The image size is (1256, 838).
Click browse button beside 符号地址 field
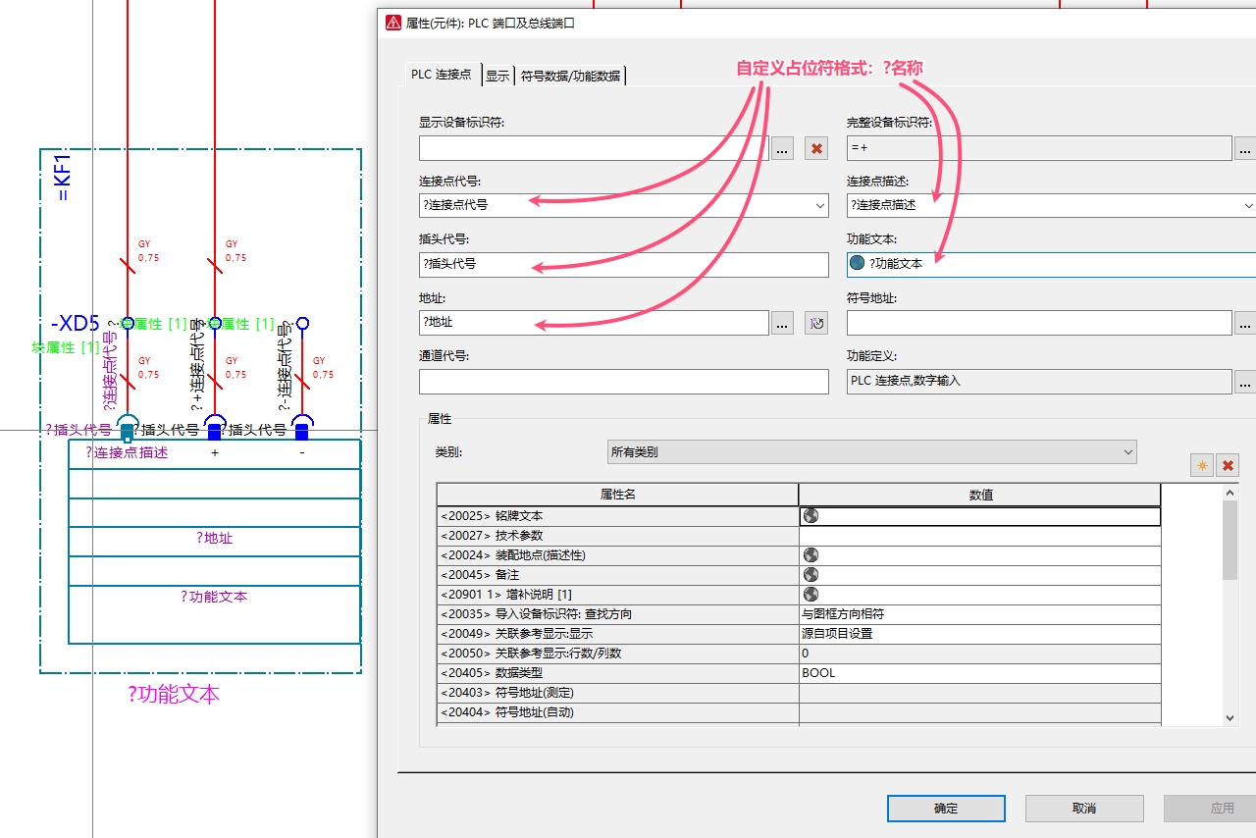click(1245, 323)
